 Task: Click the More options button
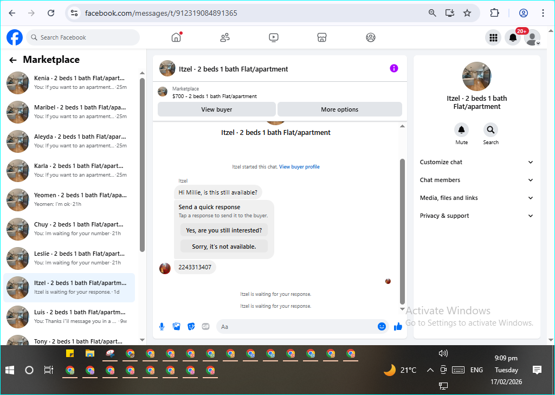[x=339, y=109]
